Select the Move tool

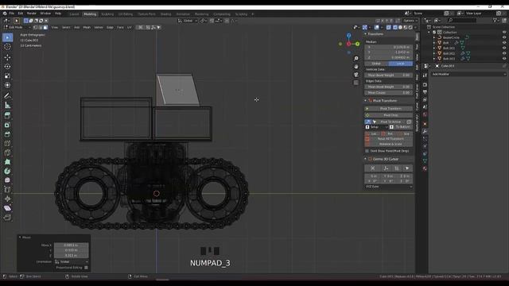coord(7,57)
